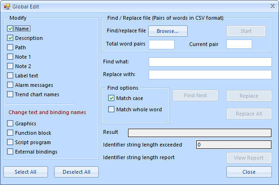Focus the Find what text field

[x=210, y=62]
